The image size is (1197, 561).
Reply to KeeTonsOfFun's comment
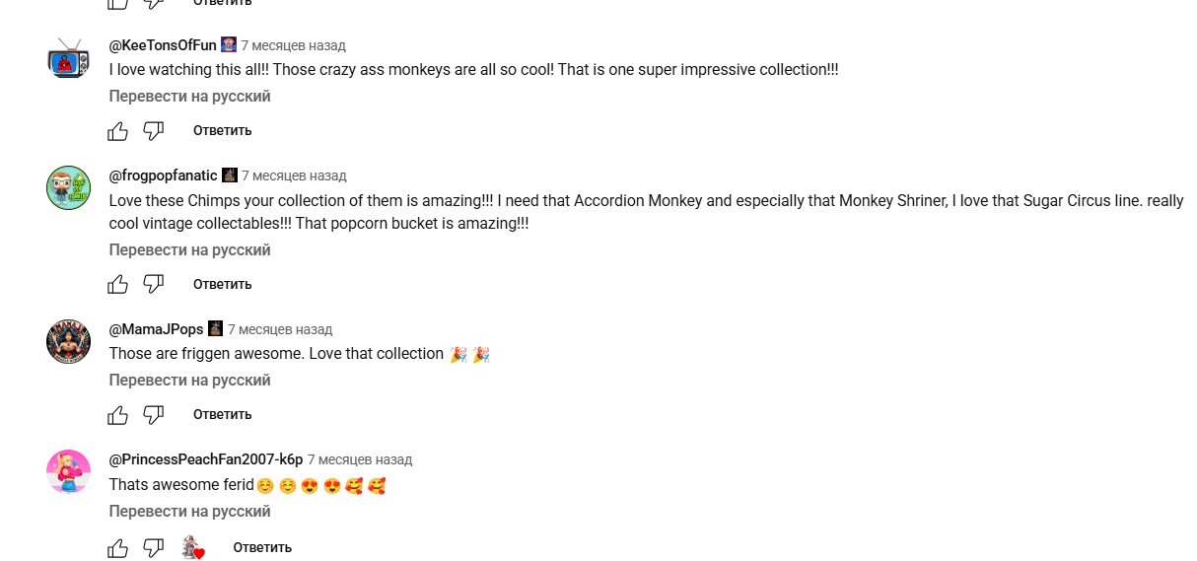coord(222,130)
